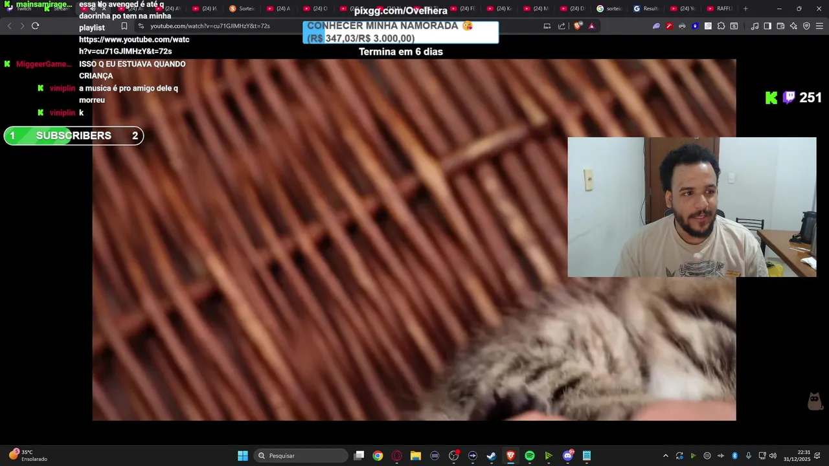Click the Twitch logo beside viewer count
The width and height of the screenshot is (829, 466).
(789, 98)
